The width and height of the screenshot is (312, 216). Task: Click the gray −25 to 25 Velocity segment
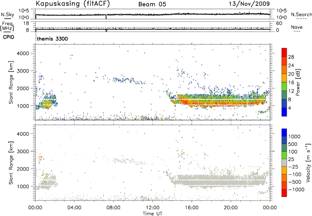[x=284, y=163]
